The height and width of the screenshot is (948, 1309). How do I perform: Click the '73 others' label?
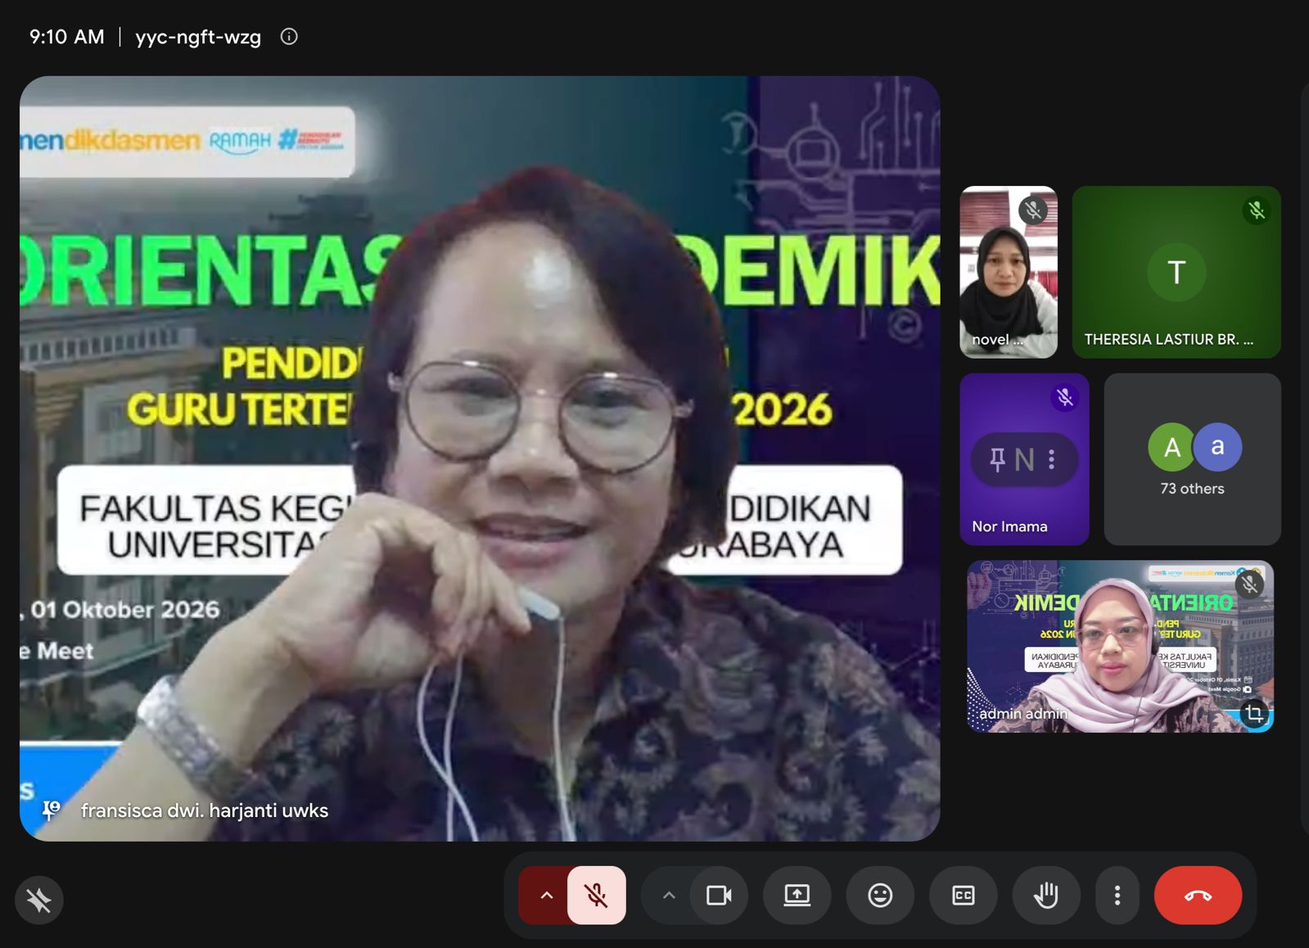(1192, 489)
